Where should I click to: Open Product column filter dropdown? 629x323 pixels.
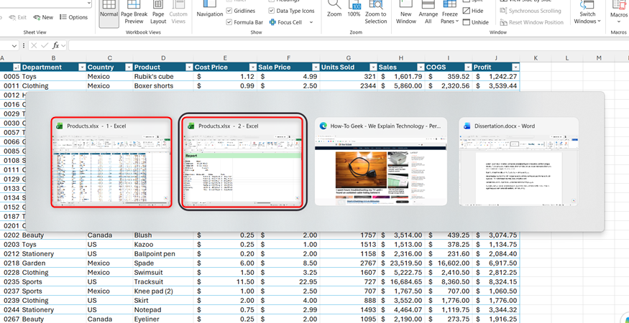click(x=189, y=67)
